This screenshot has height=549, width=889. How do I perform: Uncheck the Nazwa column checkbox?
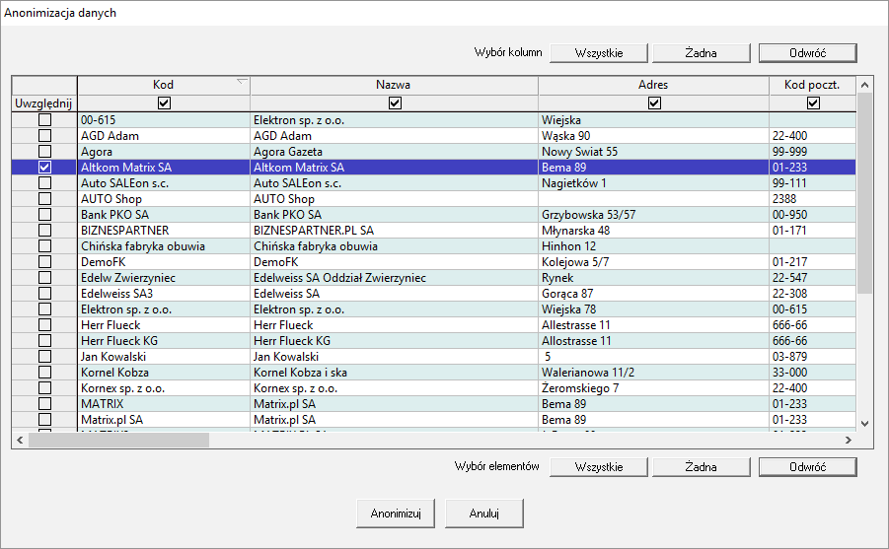[395, 103]
